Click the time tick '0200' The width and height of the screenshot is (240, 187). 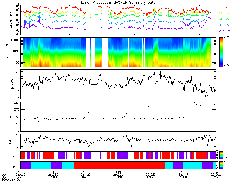[x=53, y=177]
